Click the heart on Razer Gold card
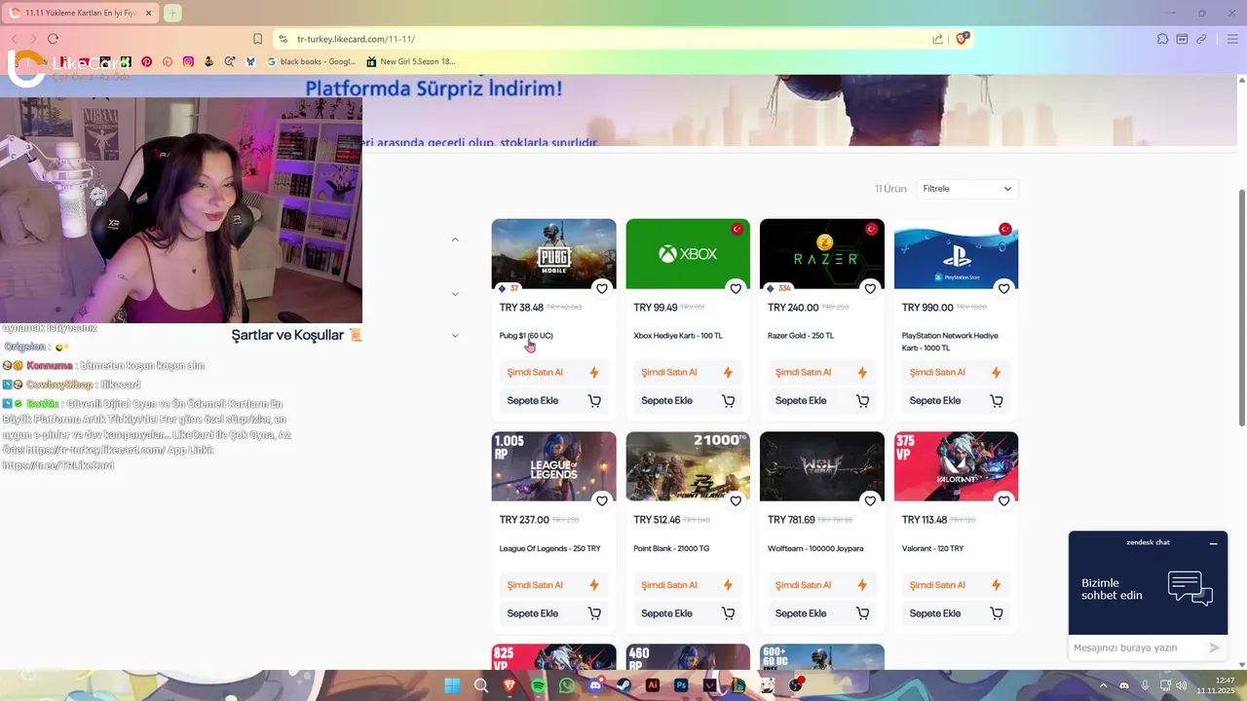 point(870,288)
